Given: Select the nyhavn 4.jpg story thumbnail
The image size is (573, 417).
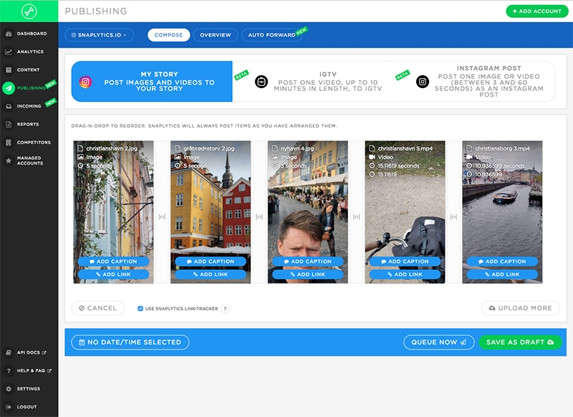Looking at the screenshot, I should click(x=308, y=208).
